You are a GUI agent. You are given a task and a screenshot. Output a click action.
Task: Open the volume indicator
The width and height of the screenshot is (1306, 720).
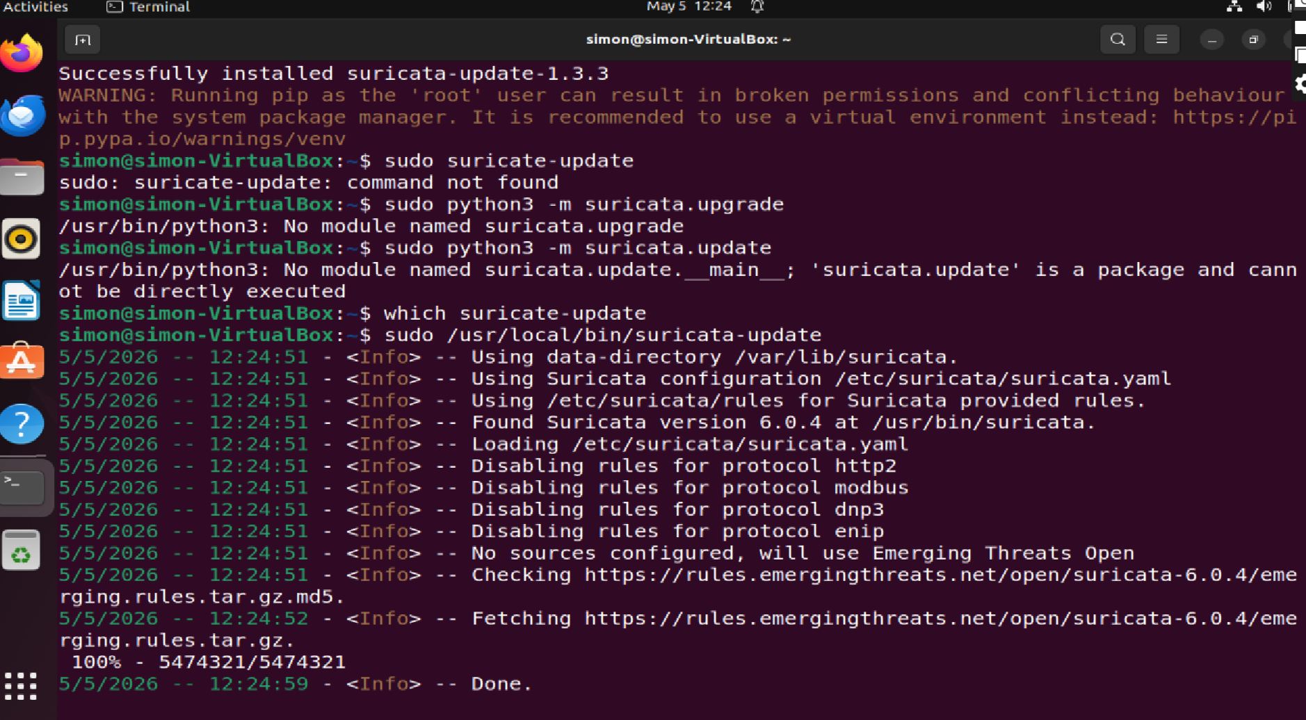(1264, 7)
